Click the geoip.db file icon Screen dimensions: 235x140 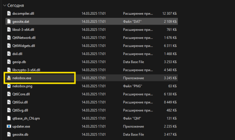pos(9,62)
